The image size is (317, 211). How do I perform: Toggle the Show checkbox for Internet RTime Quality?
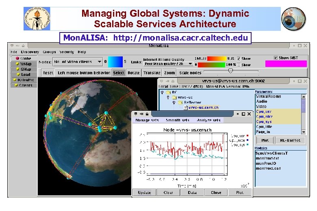pos(239,58)
